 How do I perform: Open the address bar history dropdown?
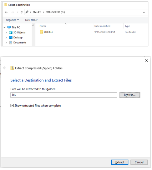click(144, 12)
